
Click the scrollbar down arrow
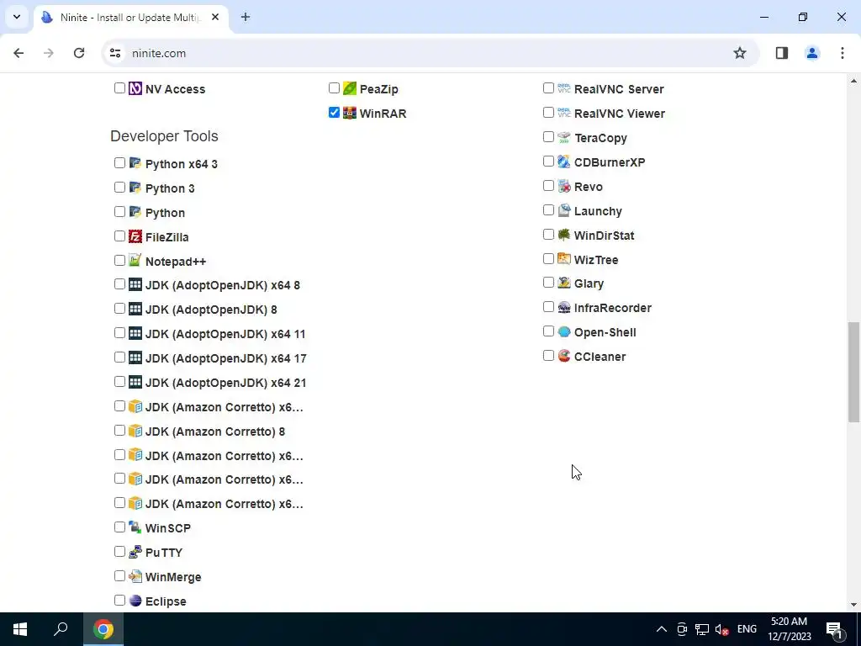(854, 605)
